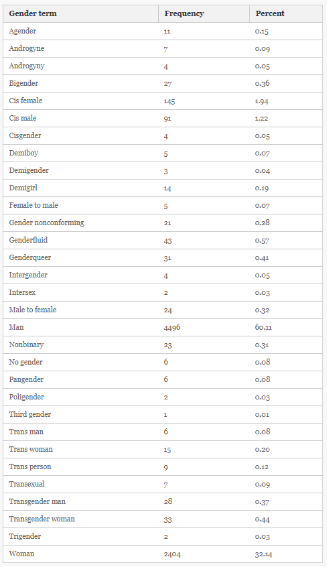The height and width of the screenshot is (567, 327).
Task: Select the Agender row label
Action: 22,31
